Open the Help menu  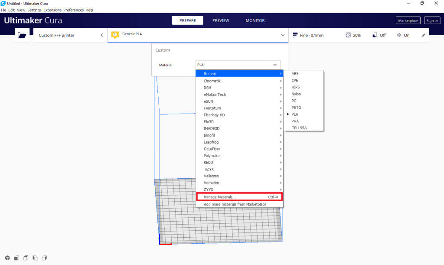click(x=89, y=10)
